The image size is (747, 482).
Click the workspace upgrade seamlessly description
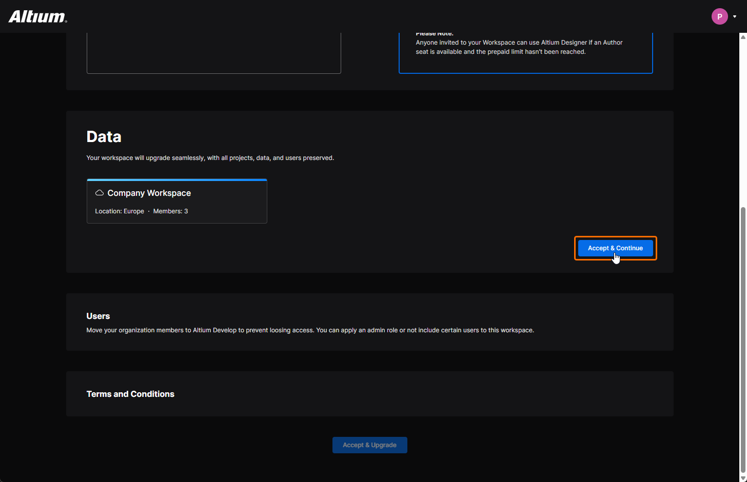(x=210, y=158)
